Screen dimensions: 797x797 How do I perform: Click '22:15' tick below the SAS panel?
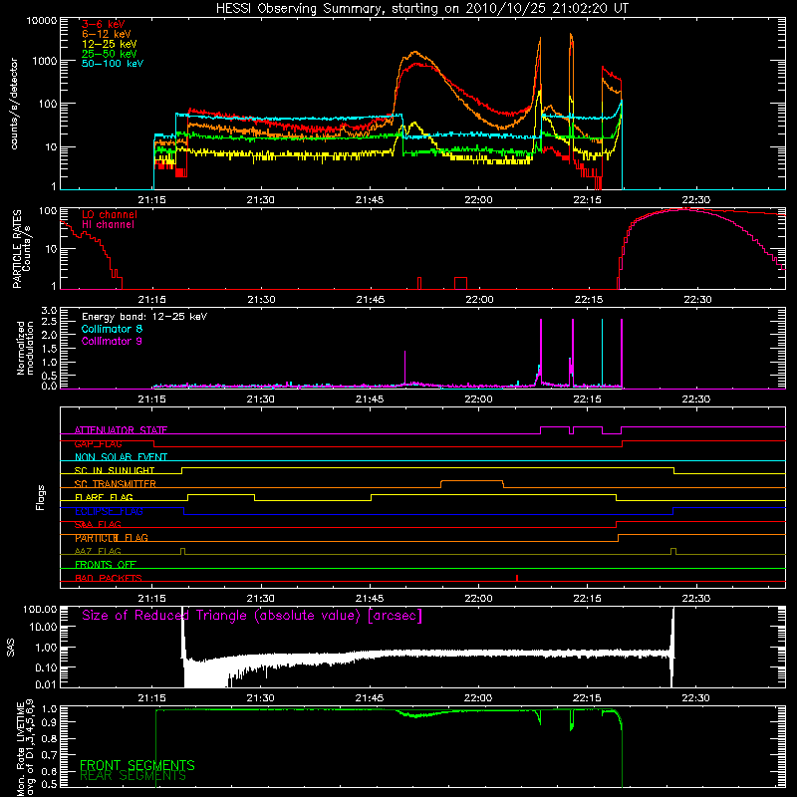pos(587,698)
